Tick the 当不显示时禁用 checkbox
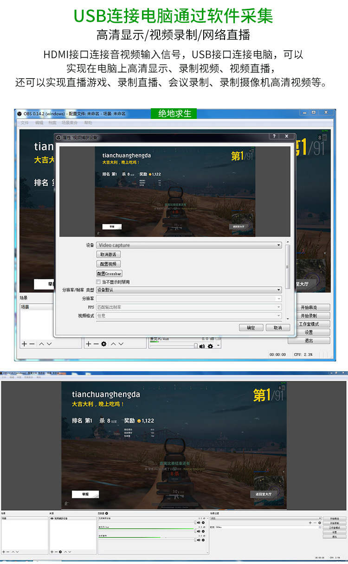348x564 pixels. tap(98, 282)
